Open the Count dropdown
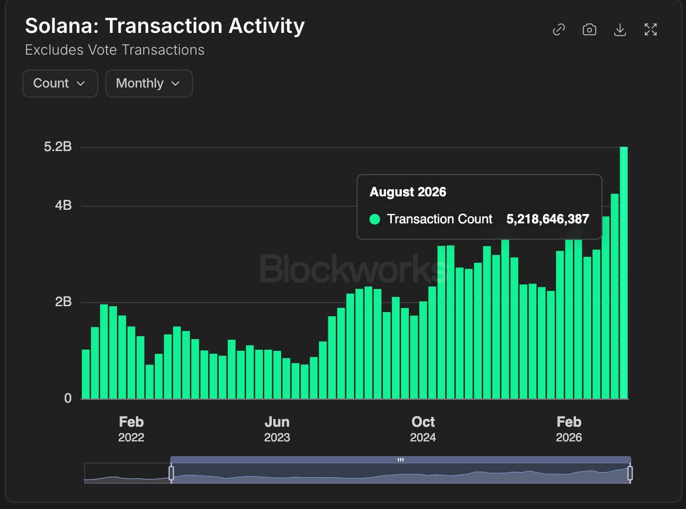 point(60,83)
